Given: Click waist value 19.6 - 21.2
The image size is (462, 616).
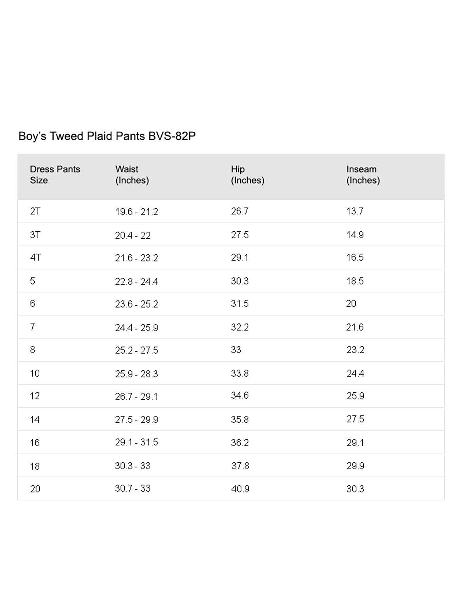Looking at the screenshot, I should pos(137,212).
